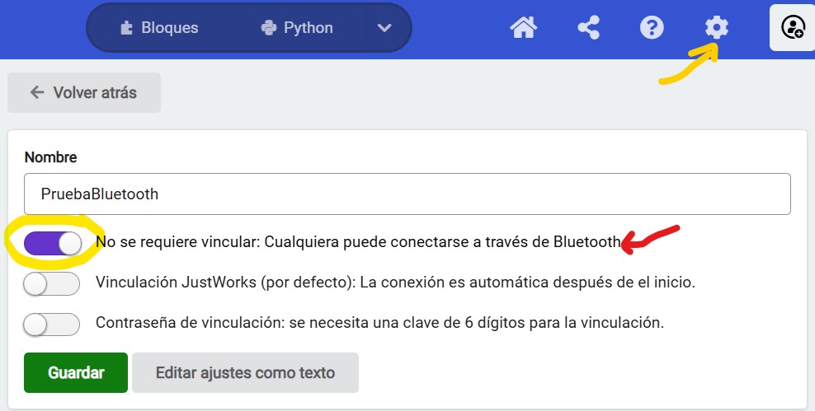The height and width of the screenshot is (411, 815).
Task: Click the Python logo icon in editor switcher
Action: tap(268, 28)
